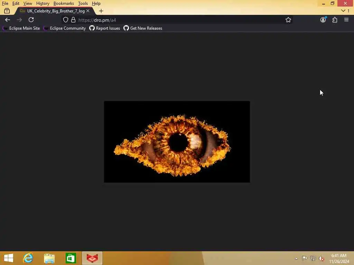Open the Bookmarks menu

64,3
